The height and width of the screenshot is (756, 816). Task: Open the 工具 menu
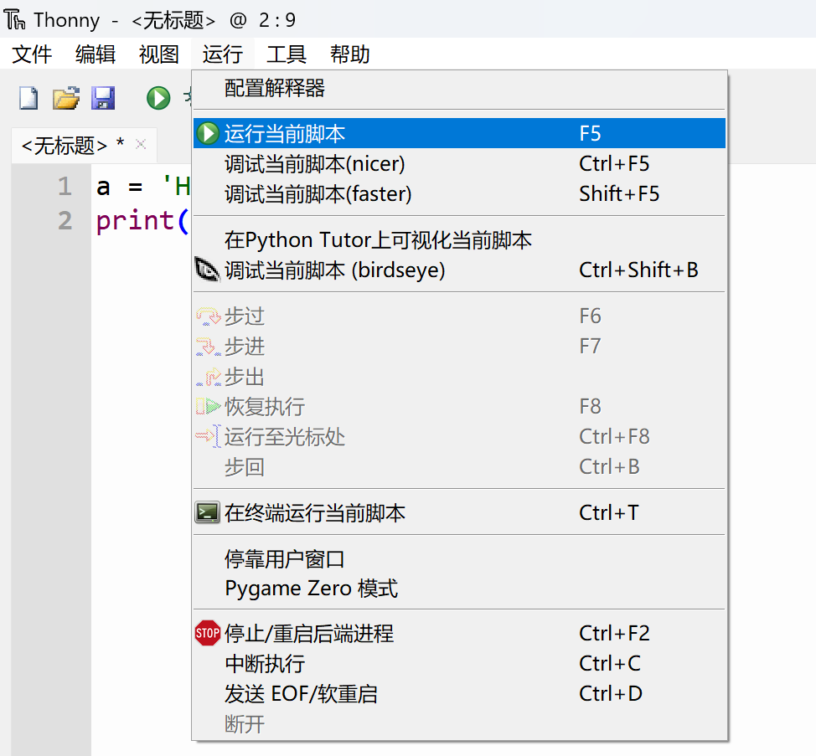[x=287, y=55]
